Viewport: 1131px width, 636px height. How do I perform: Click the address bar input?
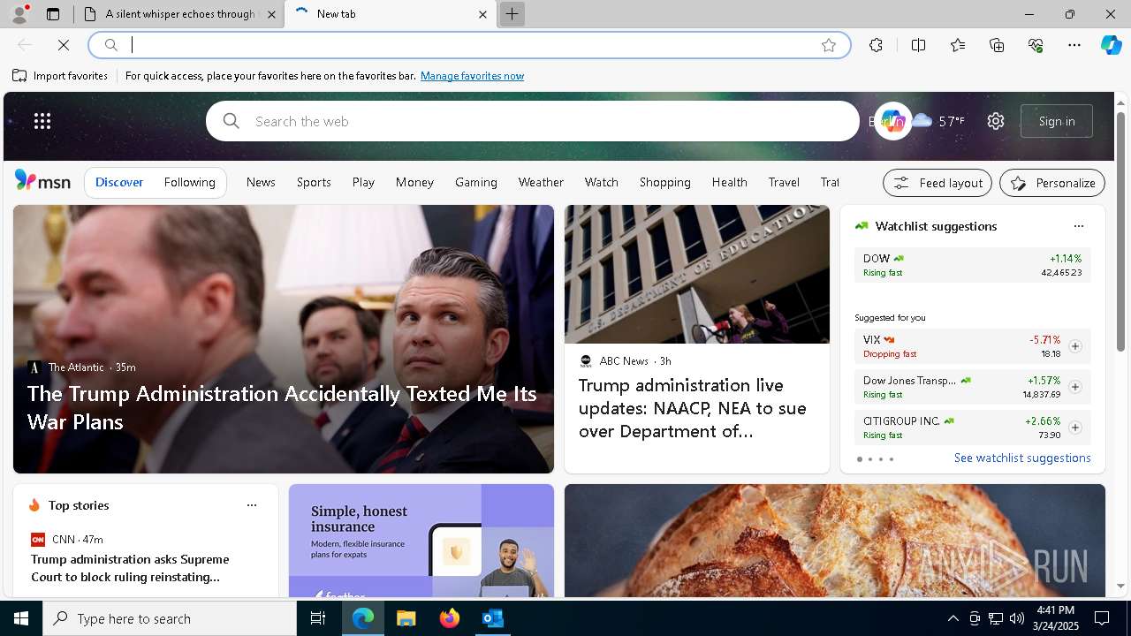point(468,45)
